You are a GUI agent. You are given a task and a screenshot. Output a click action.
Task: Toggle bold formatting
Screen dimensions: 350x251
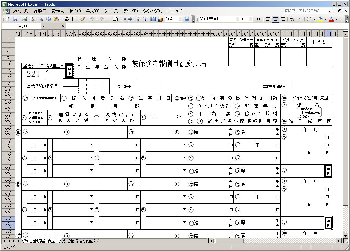click(258, 19)
